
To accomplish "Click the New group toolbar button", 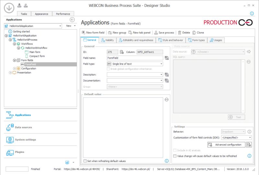I will (x=117, y=32).
